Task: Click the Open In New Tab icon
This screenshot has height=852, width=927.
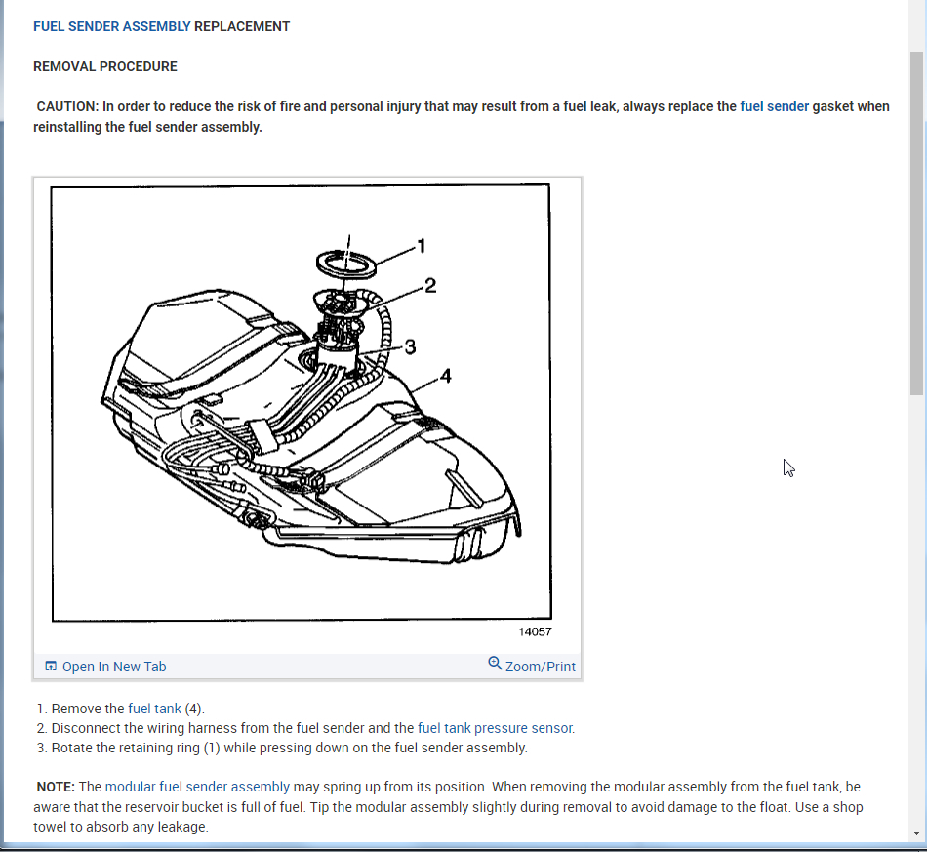Action: click(x=51, y=667)
